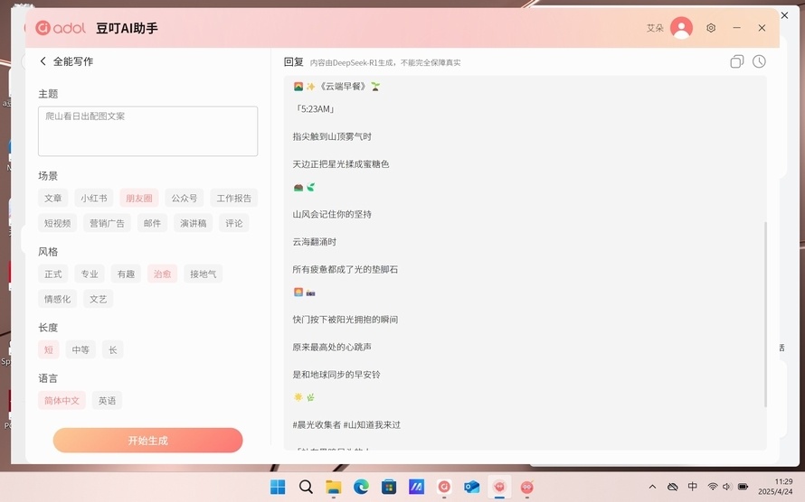The image size is (805, 502).
Task: Choose the 文艺 style
Action: pos(98,299)
